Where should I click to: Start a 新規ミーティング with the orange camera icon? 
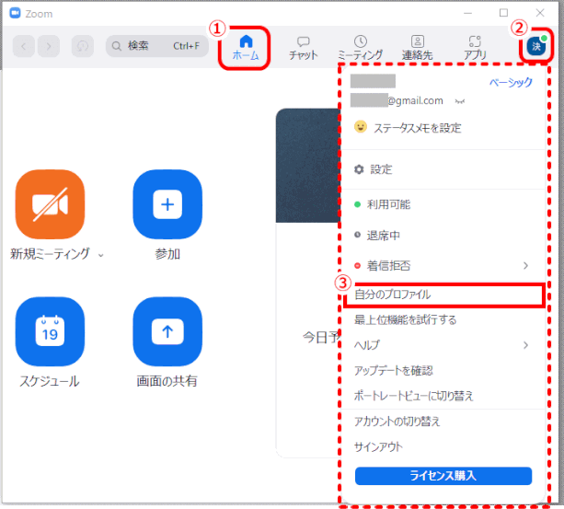coord(50,204)
